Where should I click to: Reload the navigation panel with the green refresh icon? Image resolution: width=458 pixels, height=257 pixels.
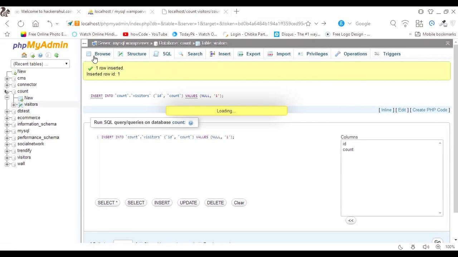(x=56, y=55)
